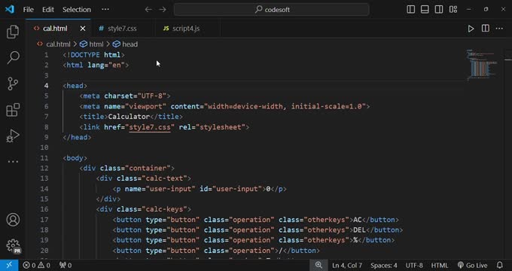Open the Search view in activity bar

[13, 57]
